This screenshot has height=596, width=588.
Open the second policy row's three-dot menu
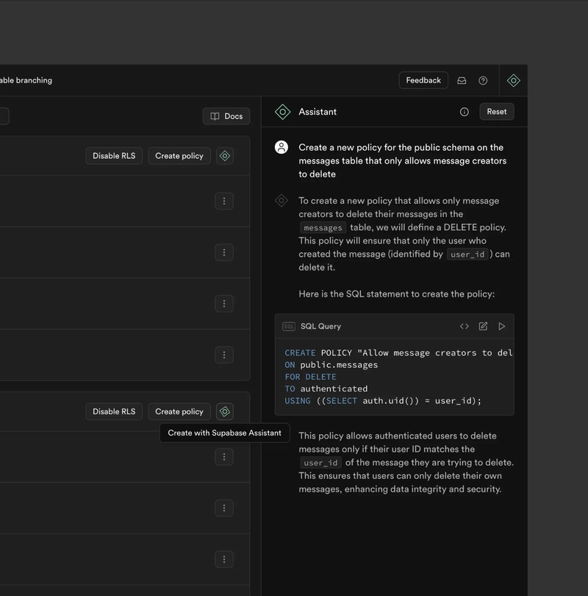(224, 252)
